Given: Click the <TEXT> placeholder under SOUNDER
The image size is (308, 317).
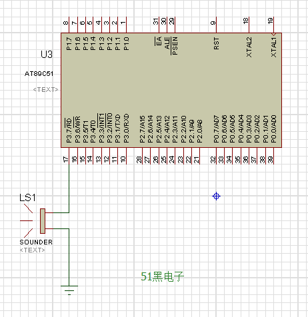Looking at the screenshot, I should (33, 250).
